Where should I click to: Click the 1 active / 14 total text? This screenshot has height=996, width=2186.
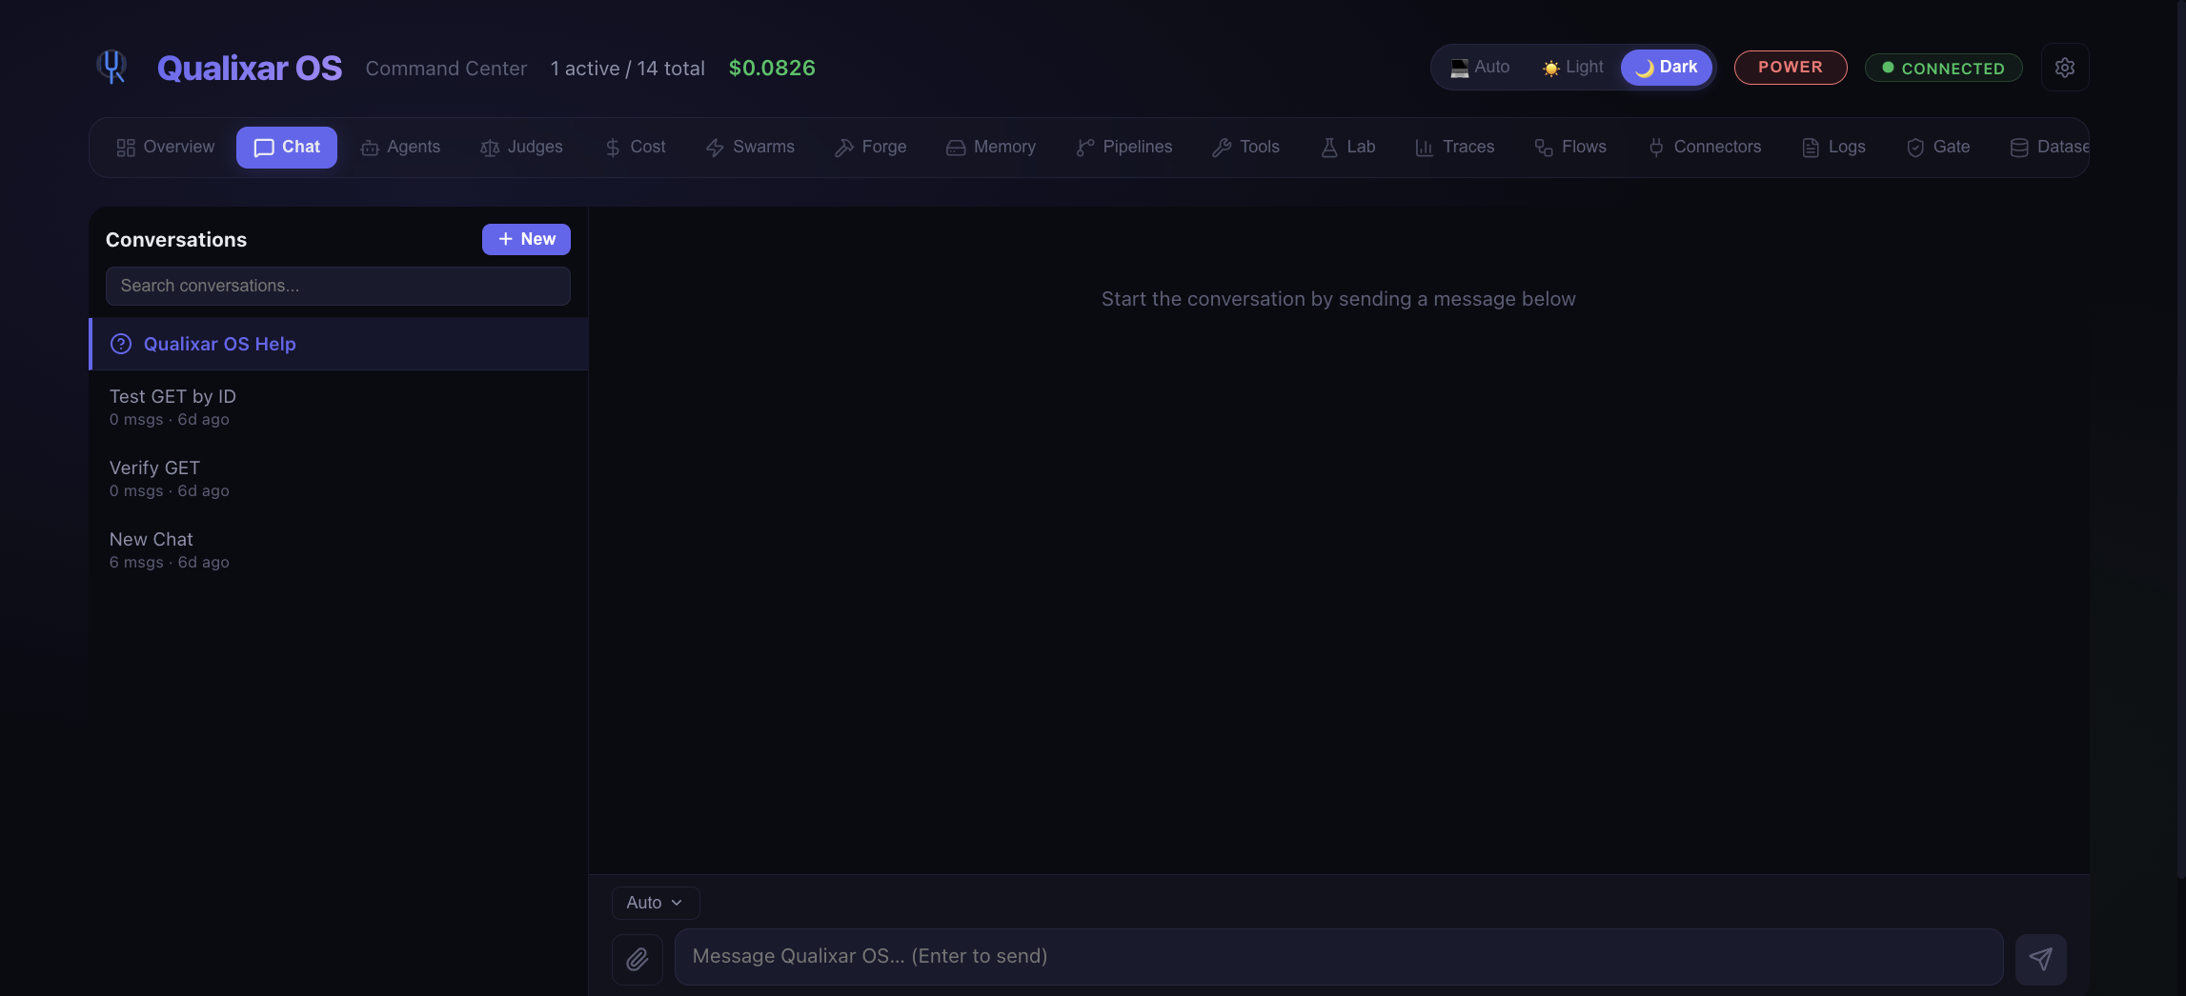click(x=628, y=69)
